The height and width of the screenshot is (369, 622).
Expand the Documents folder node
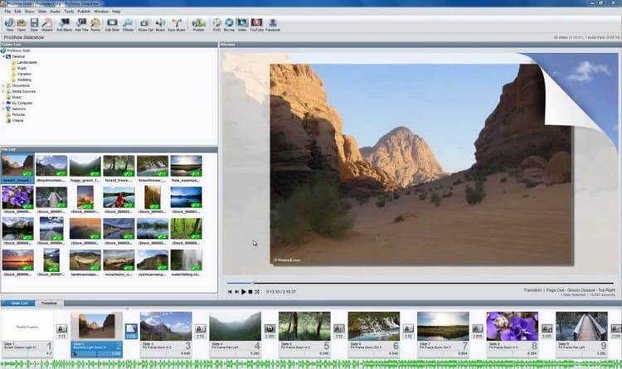pos(3,85)
